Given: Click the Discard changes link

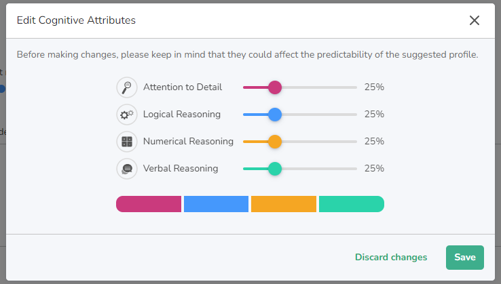Looking at the screenshot, I should point(391,257).
